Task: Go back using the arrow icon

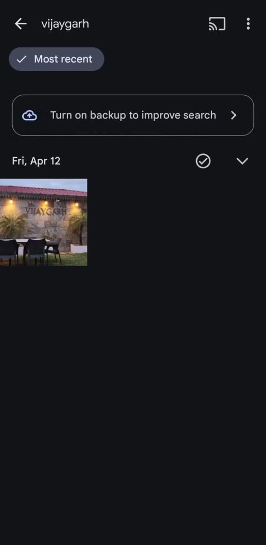Action: pos(21,24)
